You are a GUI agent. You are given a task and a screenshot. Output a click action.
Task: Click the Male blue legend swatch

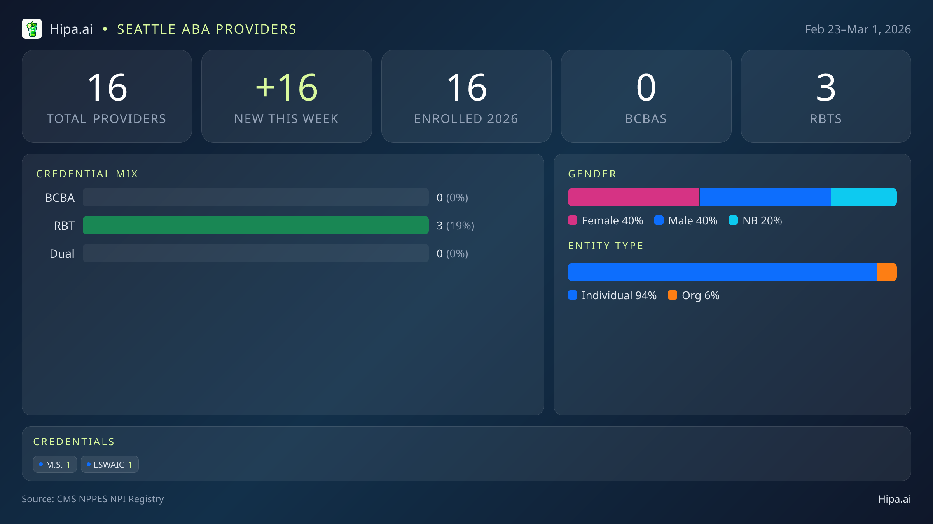point(659,220)
